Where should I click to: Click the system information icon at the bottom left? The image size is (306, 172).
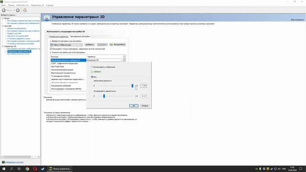click(3, 162)
